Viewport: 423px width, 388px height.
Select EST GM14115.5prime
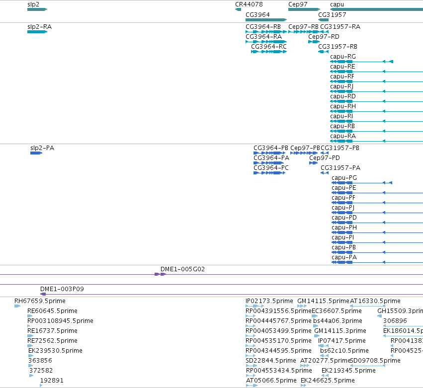click(302, 306)
